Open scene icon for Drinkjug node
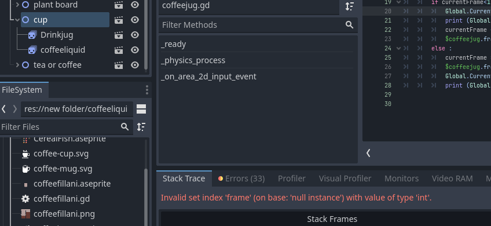The image size is (491, 226). [118, 35]
